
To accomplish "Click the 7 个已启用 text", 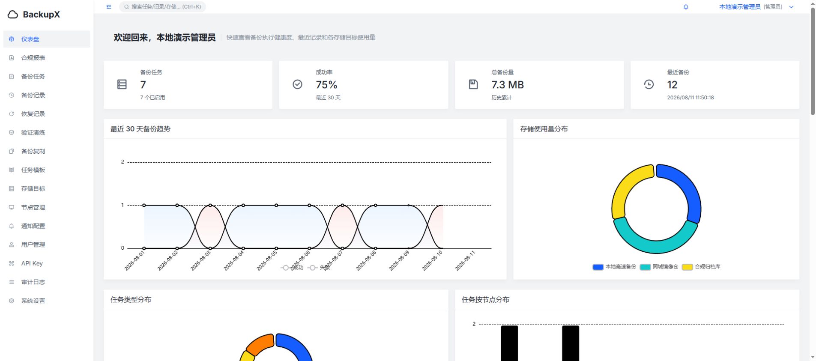I will click(152, 98).
